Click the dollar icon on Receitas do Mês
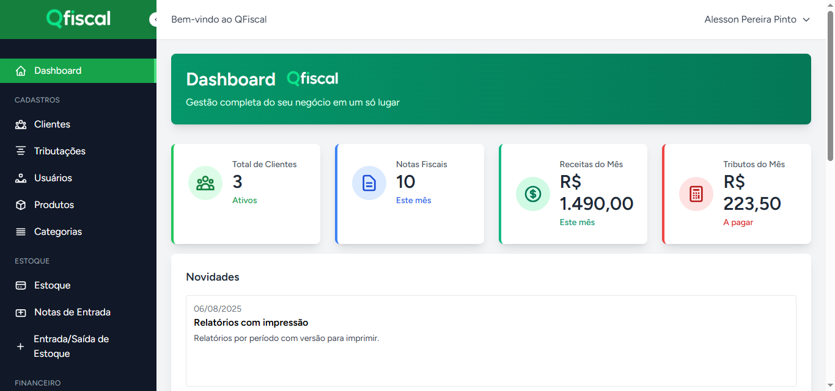 pos(532,193)
